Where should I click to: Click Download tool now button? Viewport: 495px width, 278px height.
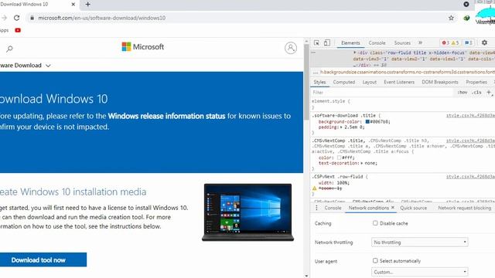coord(43,259)
